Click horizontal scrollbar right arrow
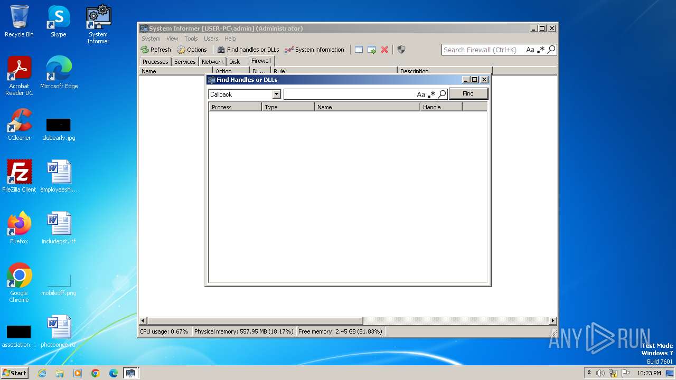The width and height of the screenshot is (676, 380). click(553, 321)
